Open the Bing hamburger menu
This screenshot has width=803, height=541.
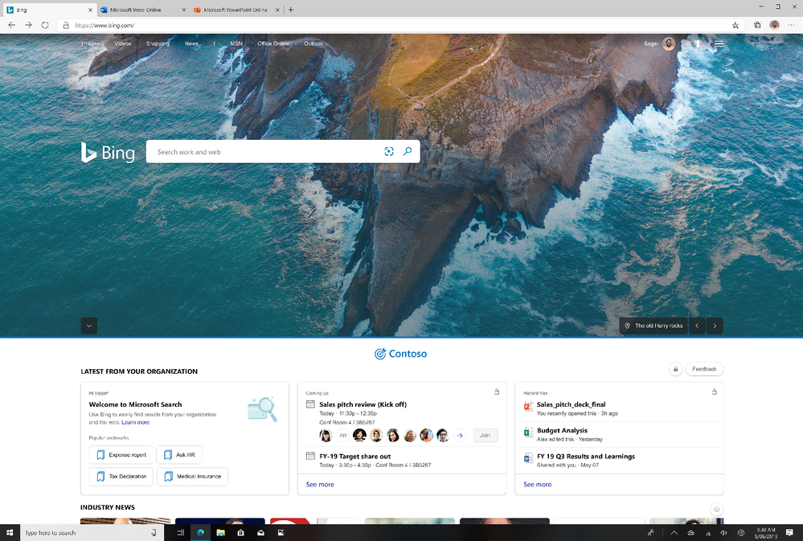click(x=719, y=43)
